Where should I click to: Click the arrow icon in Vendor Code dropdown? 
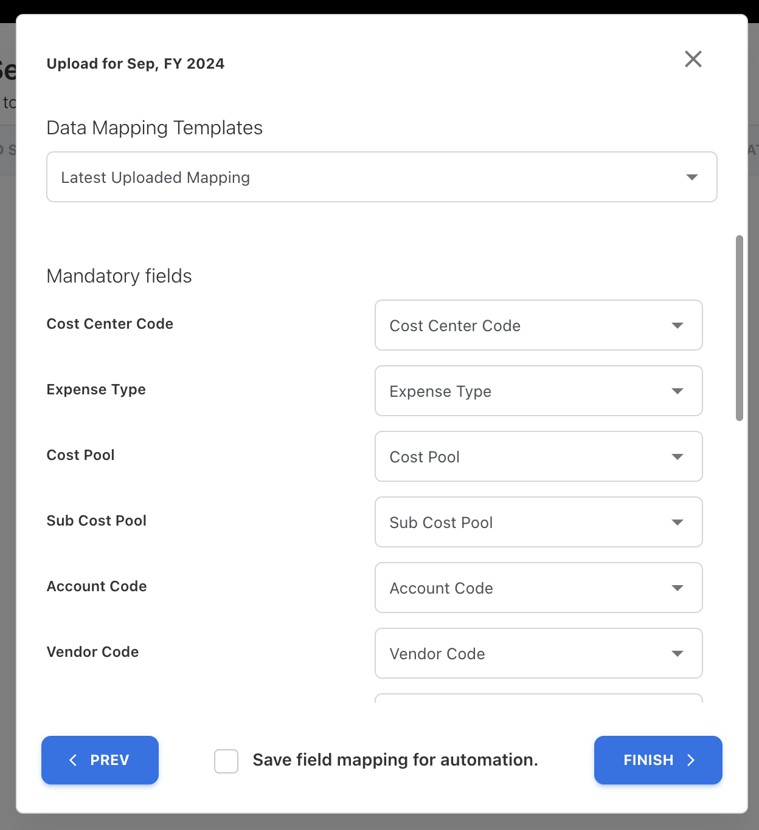click(x=677, y=654)
